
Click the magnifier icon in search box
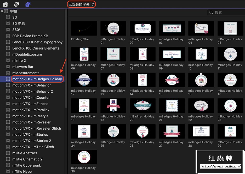(211, 12)
